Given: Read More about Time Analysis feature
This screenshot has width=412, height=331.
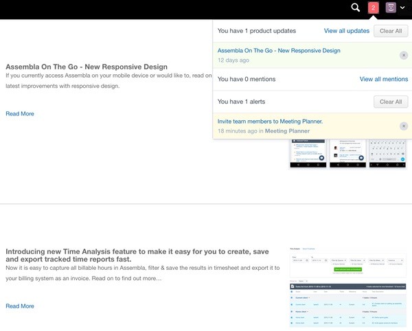Looking at the screenshot, I should click(20, 306).
